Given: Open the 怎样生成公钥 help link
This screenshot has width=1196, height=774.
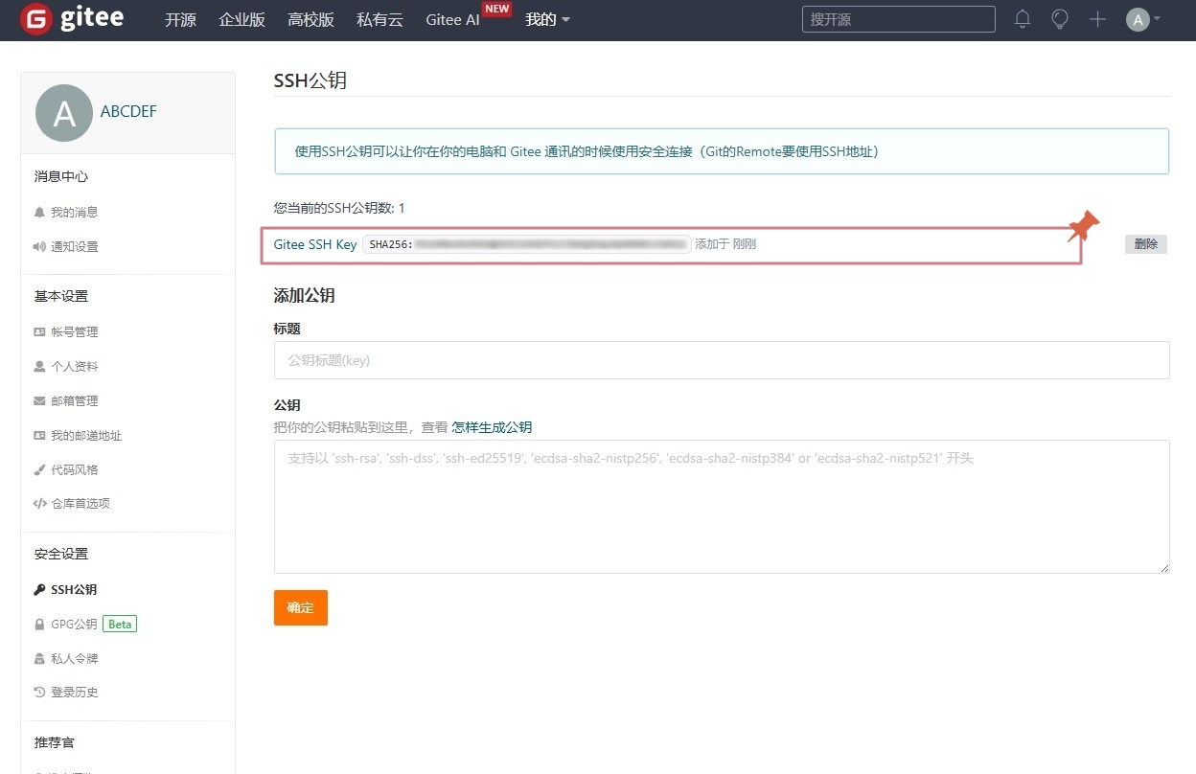Looking at the screenshot, I should pos(492,427).
